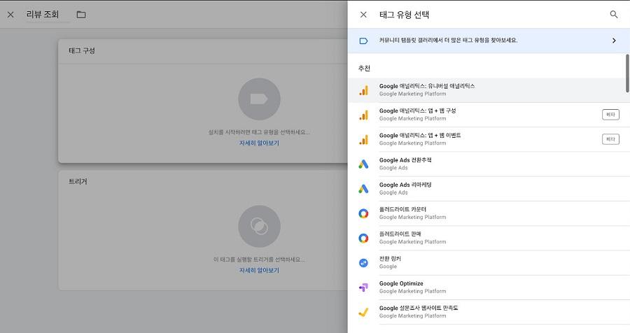Select Analytics App + Web event icon
This screenshot has width=630, height=333.
click(363, 139)
